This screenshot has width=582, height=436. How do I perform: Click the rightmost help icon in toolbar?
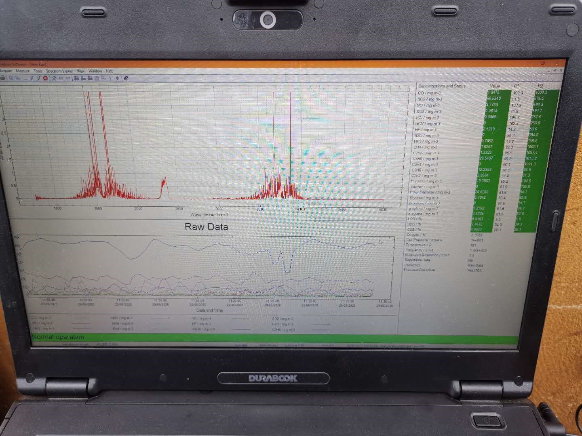[126, 78]
